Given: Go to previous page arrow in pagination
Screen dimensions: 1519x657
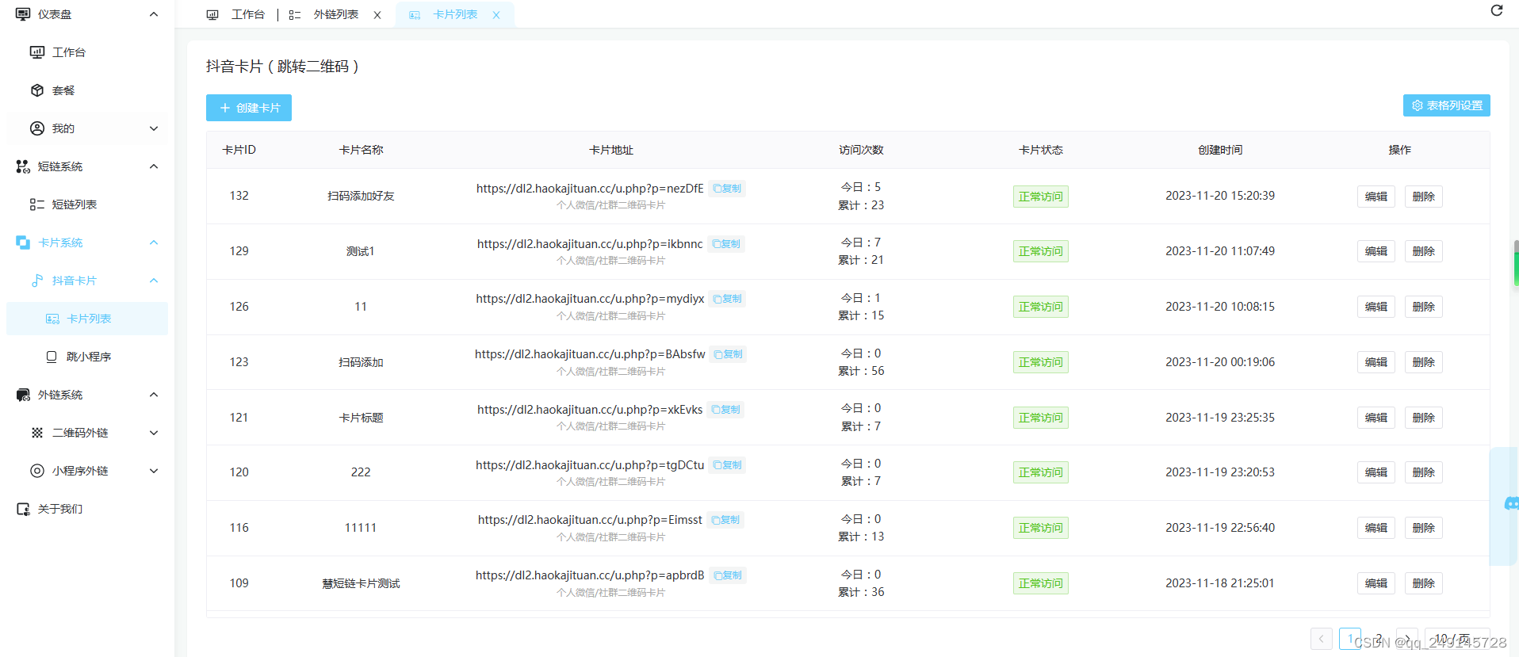Looking at the screenshot, I should click(x=1322, y=639).
